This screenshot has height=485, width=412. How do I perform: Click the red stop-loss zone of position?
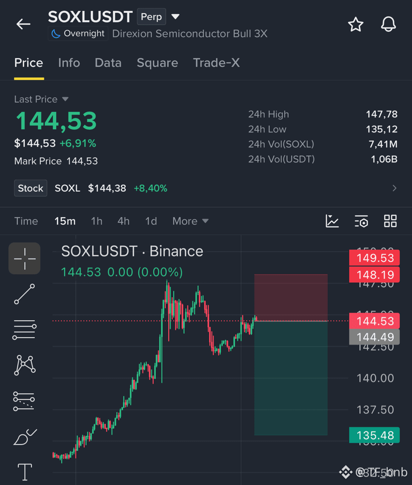tap(291, 298)
